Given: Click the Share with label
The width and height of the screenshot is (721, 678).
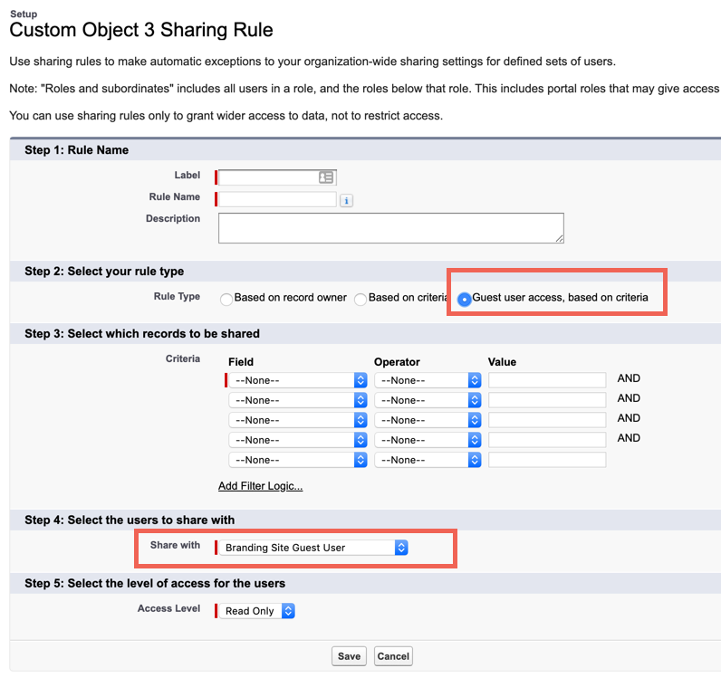Looking at the screenshot, I should pos(175,545).
